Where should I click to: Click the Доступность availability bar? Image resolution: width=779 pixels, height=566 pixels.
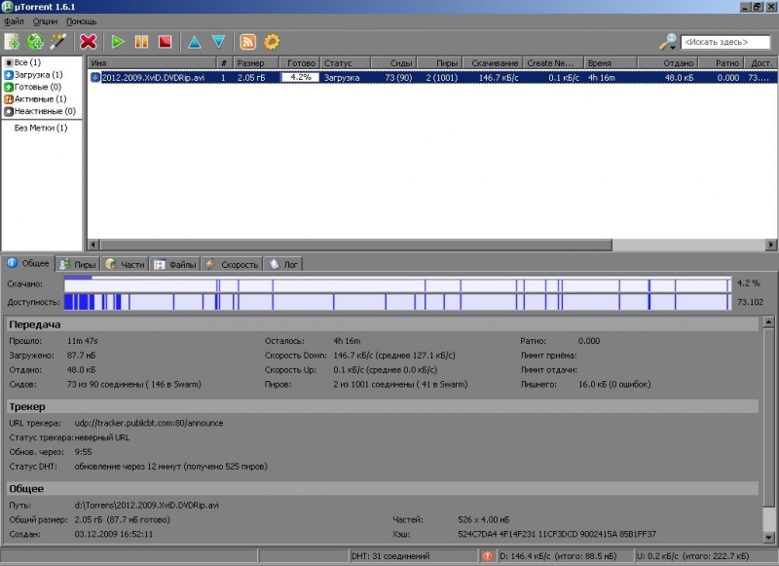pyautogui.click(x=397, y=302)
